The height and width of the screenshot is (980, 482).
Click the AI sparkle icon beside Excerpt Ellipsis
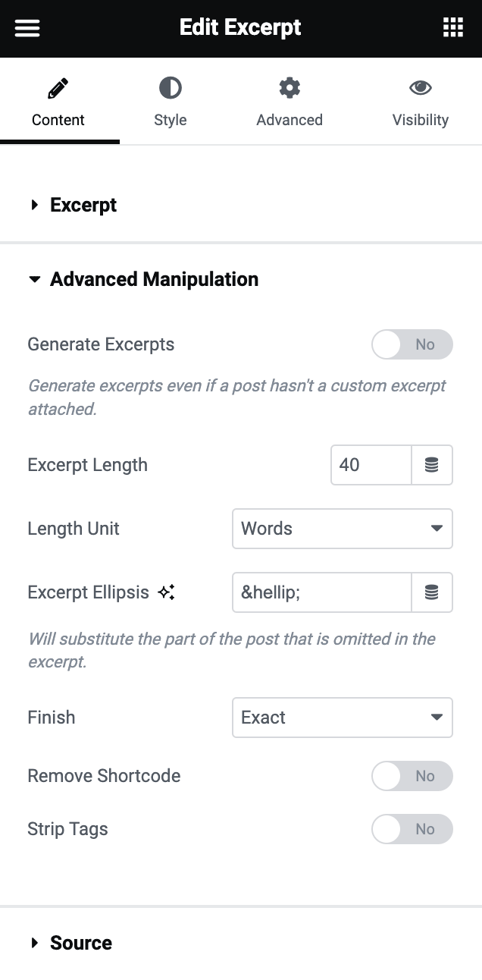pos(167,592)
